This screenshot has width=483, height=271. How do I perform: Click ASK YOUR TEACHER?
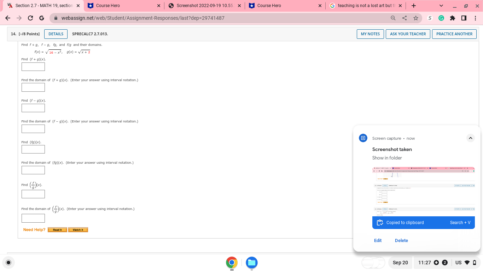pos(408,34)
